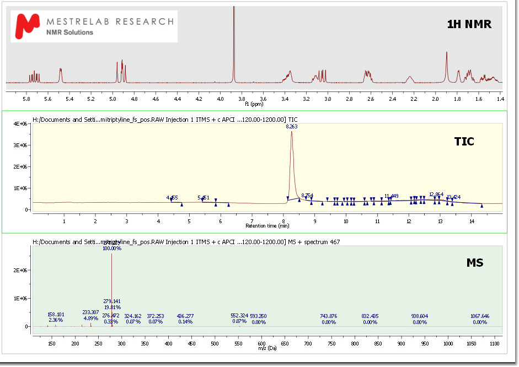
Task: Click the Mestrelab Research logo
Action: click(94, 26)
